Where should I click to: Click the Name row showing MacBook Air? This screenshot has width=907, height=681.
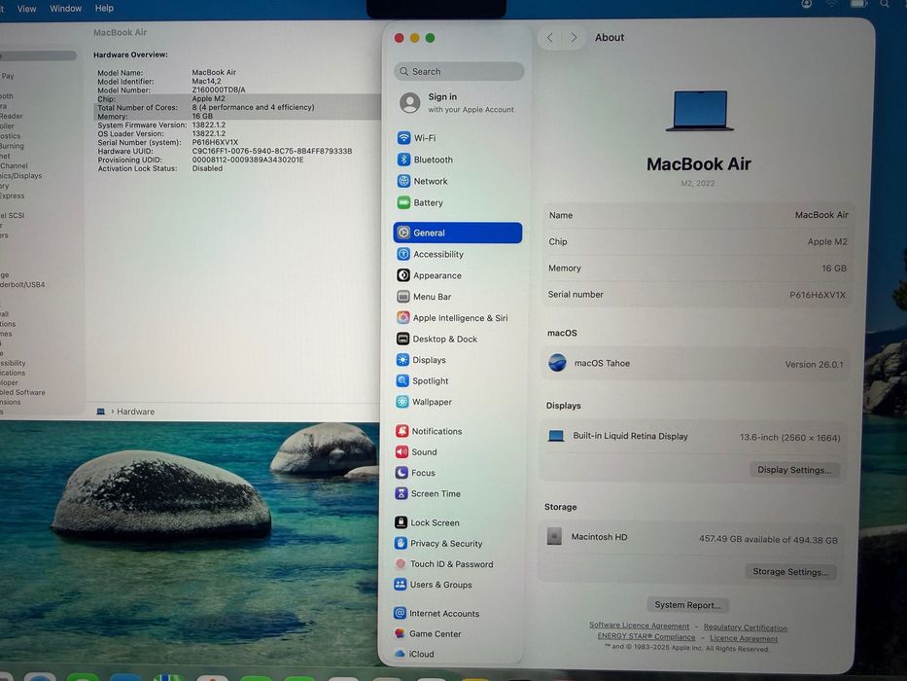(x=698, y=215)
